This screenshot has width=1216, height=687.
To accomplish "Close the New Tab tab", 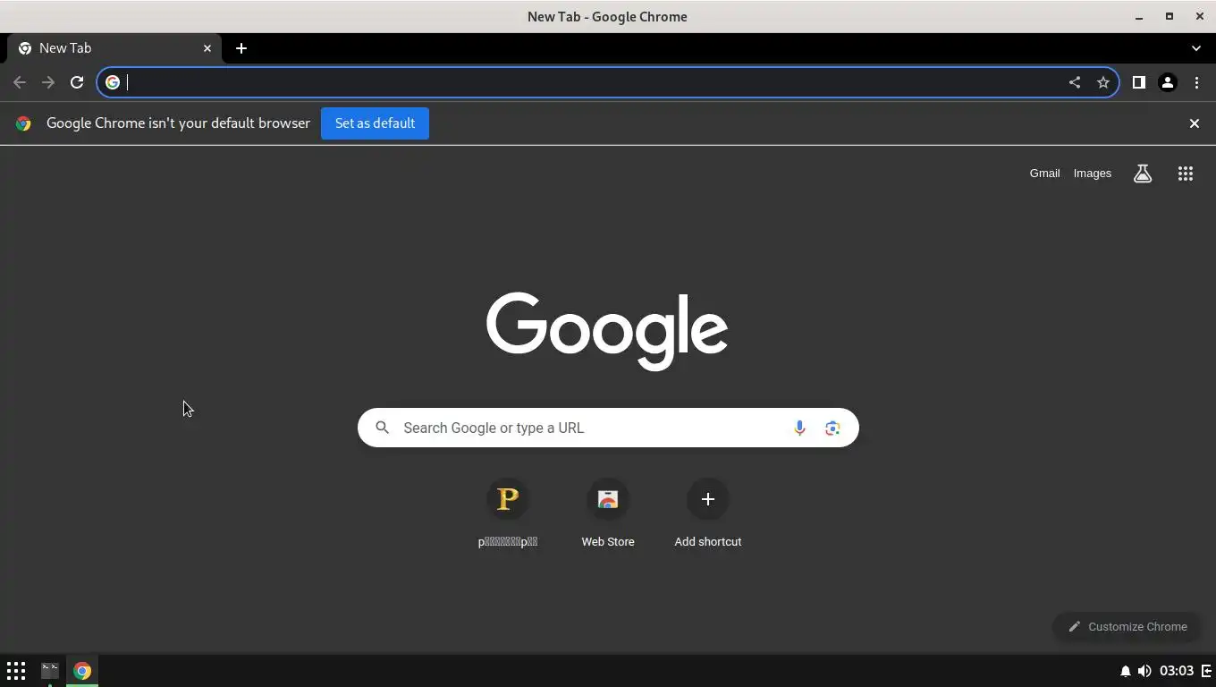I will click(x=207, y=48).
